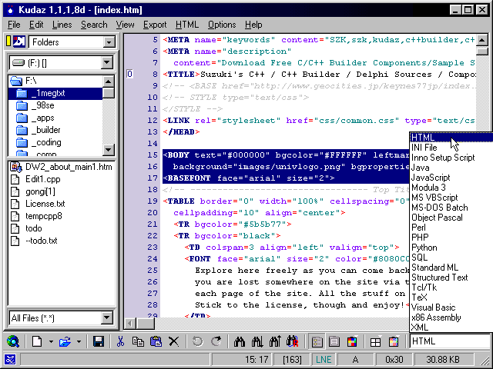Image resolution: width=493 pixels, height=369 pixels.
Task: Click editor vertical scrollbar up arrow
Action: tap(482, 40)
